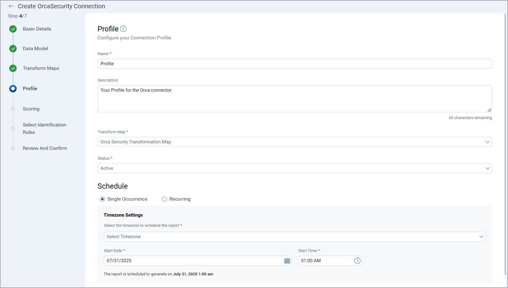Click the Description resize handle
Screen dimensions: 508x288
pos(489,110)
